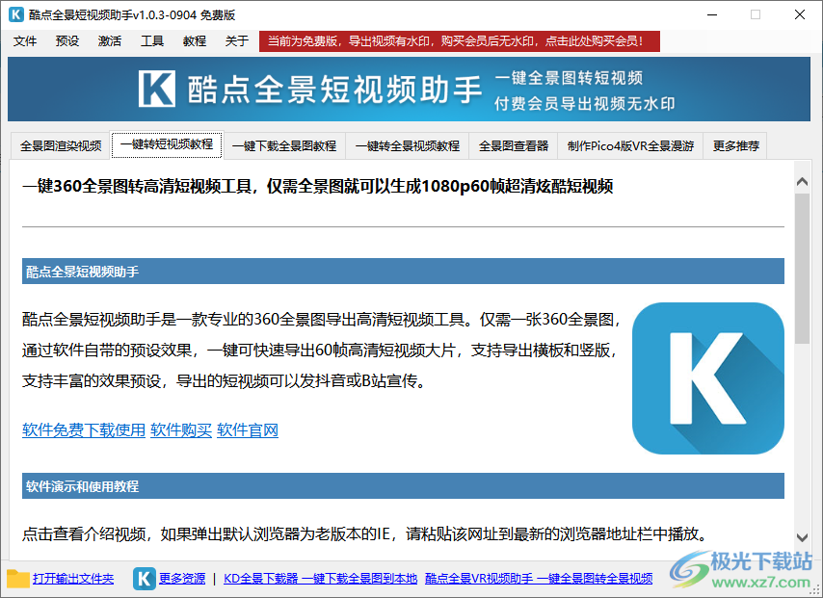The image size is (823, 598).
Task: Open the 工具 menu
Action: point(152,40)
